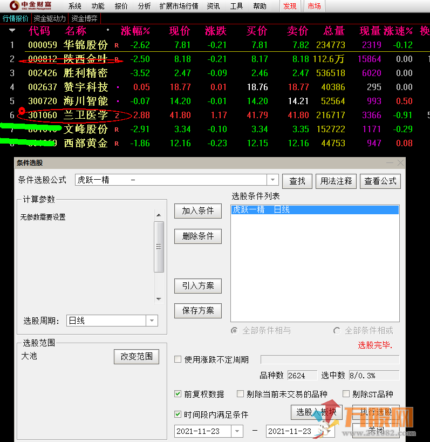This screenshot has width=430, height=442.
Task: Select 全部条件相与 radio button
Action: pos(235,330)
